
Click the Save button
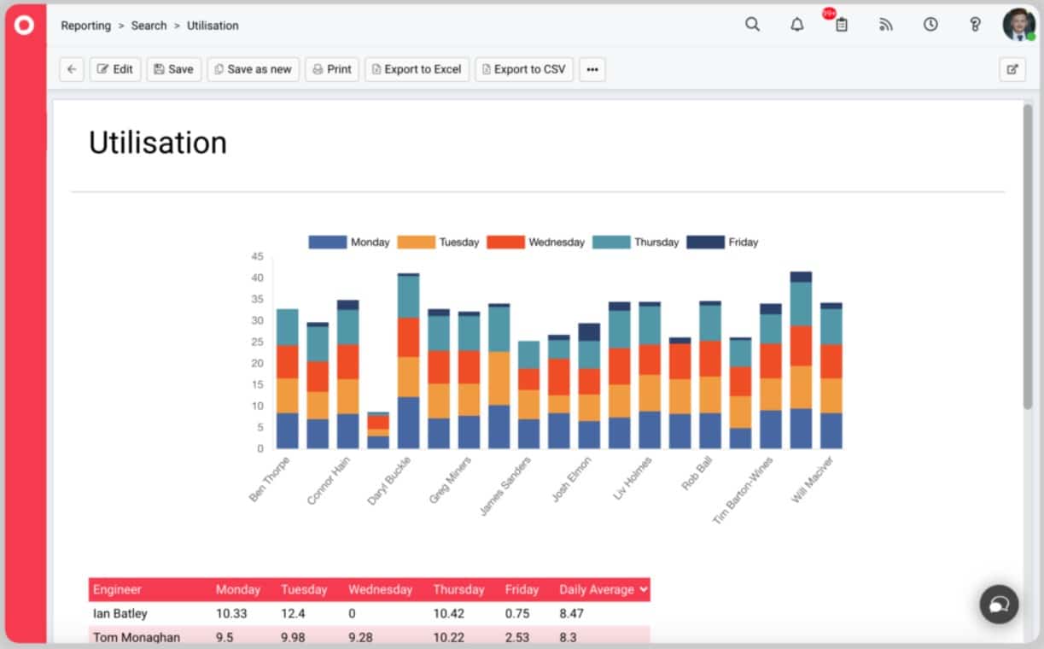click(174, 69)
